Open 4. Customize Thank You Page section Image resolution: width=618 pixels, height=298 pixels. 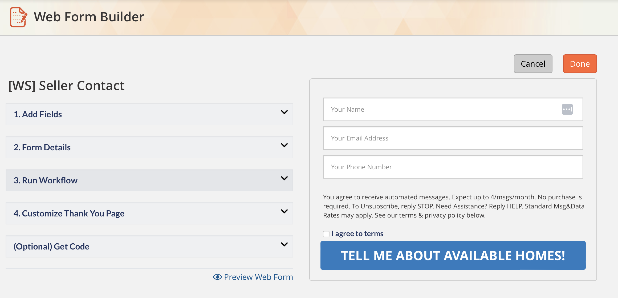pos(69,213)
